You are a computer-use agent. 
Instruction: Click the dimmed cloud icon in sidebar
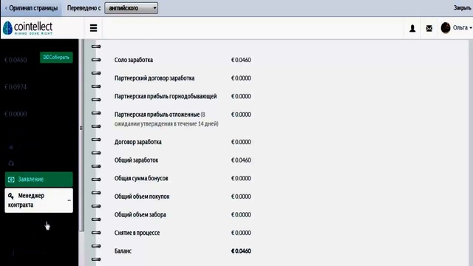(11, 163)
